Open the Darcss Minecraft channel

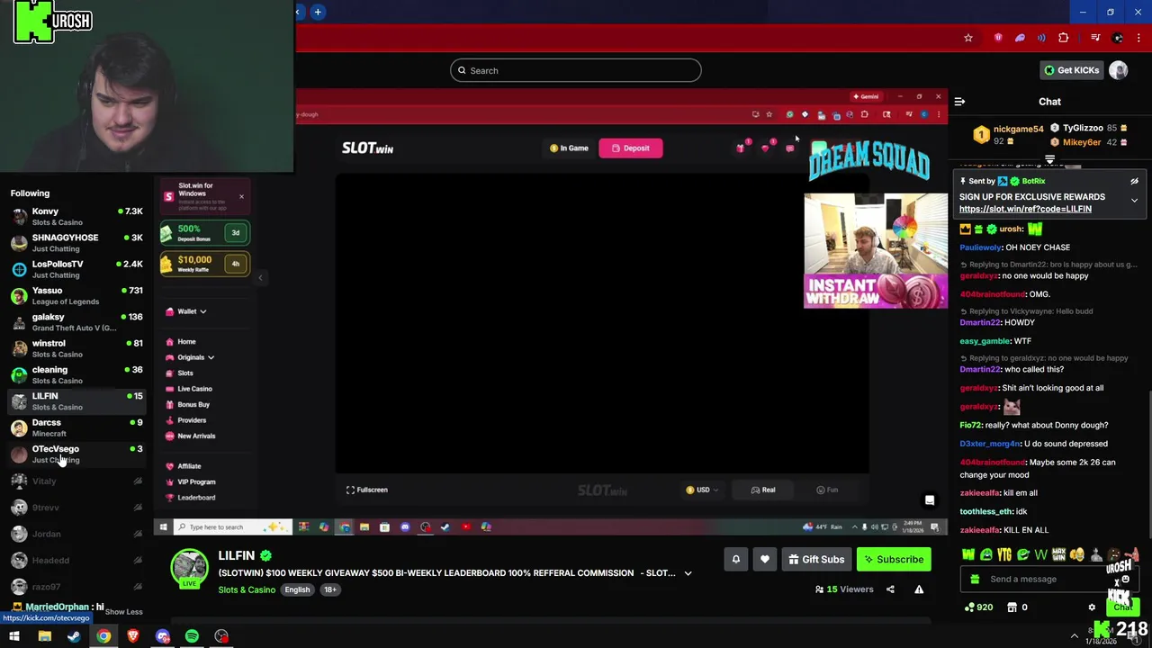[76, 427]
